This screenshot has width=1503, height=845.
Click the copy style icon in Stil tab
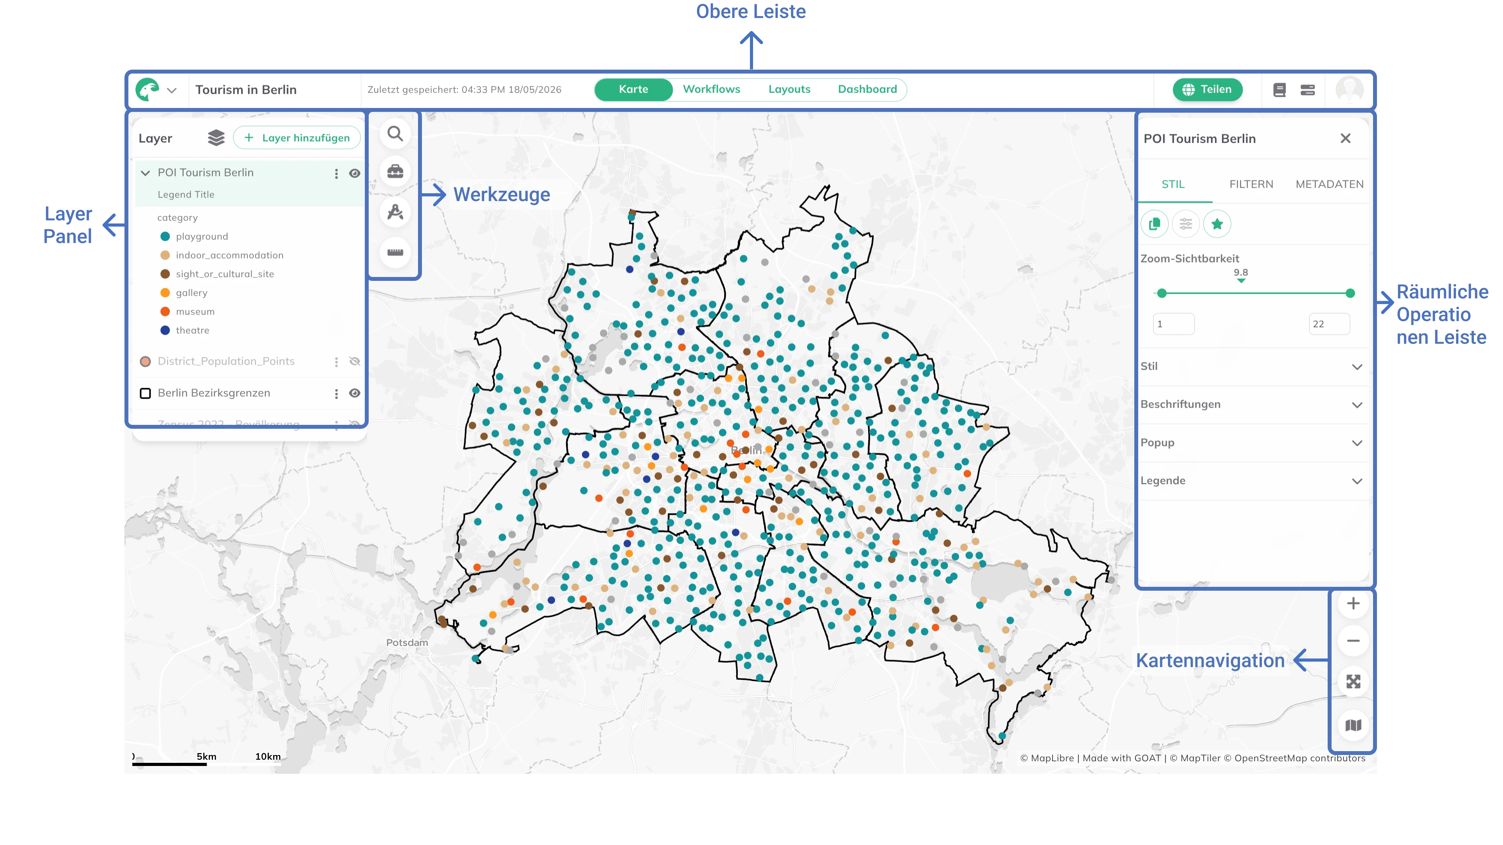[x=1154, y=224]
